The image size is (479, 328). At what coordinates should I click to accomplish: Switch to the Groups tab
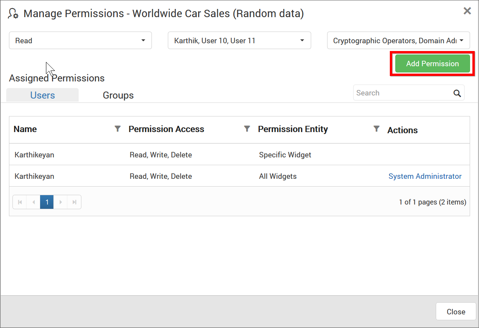[x=118, y=95]
